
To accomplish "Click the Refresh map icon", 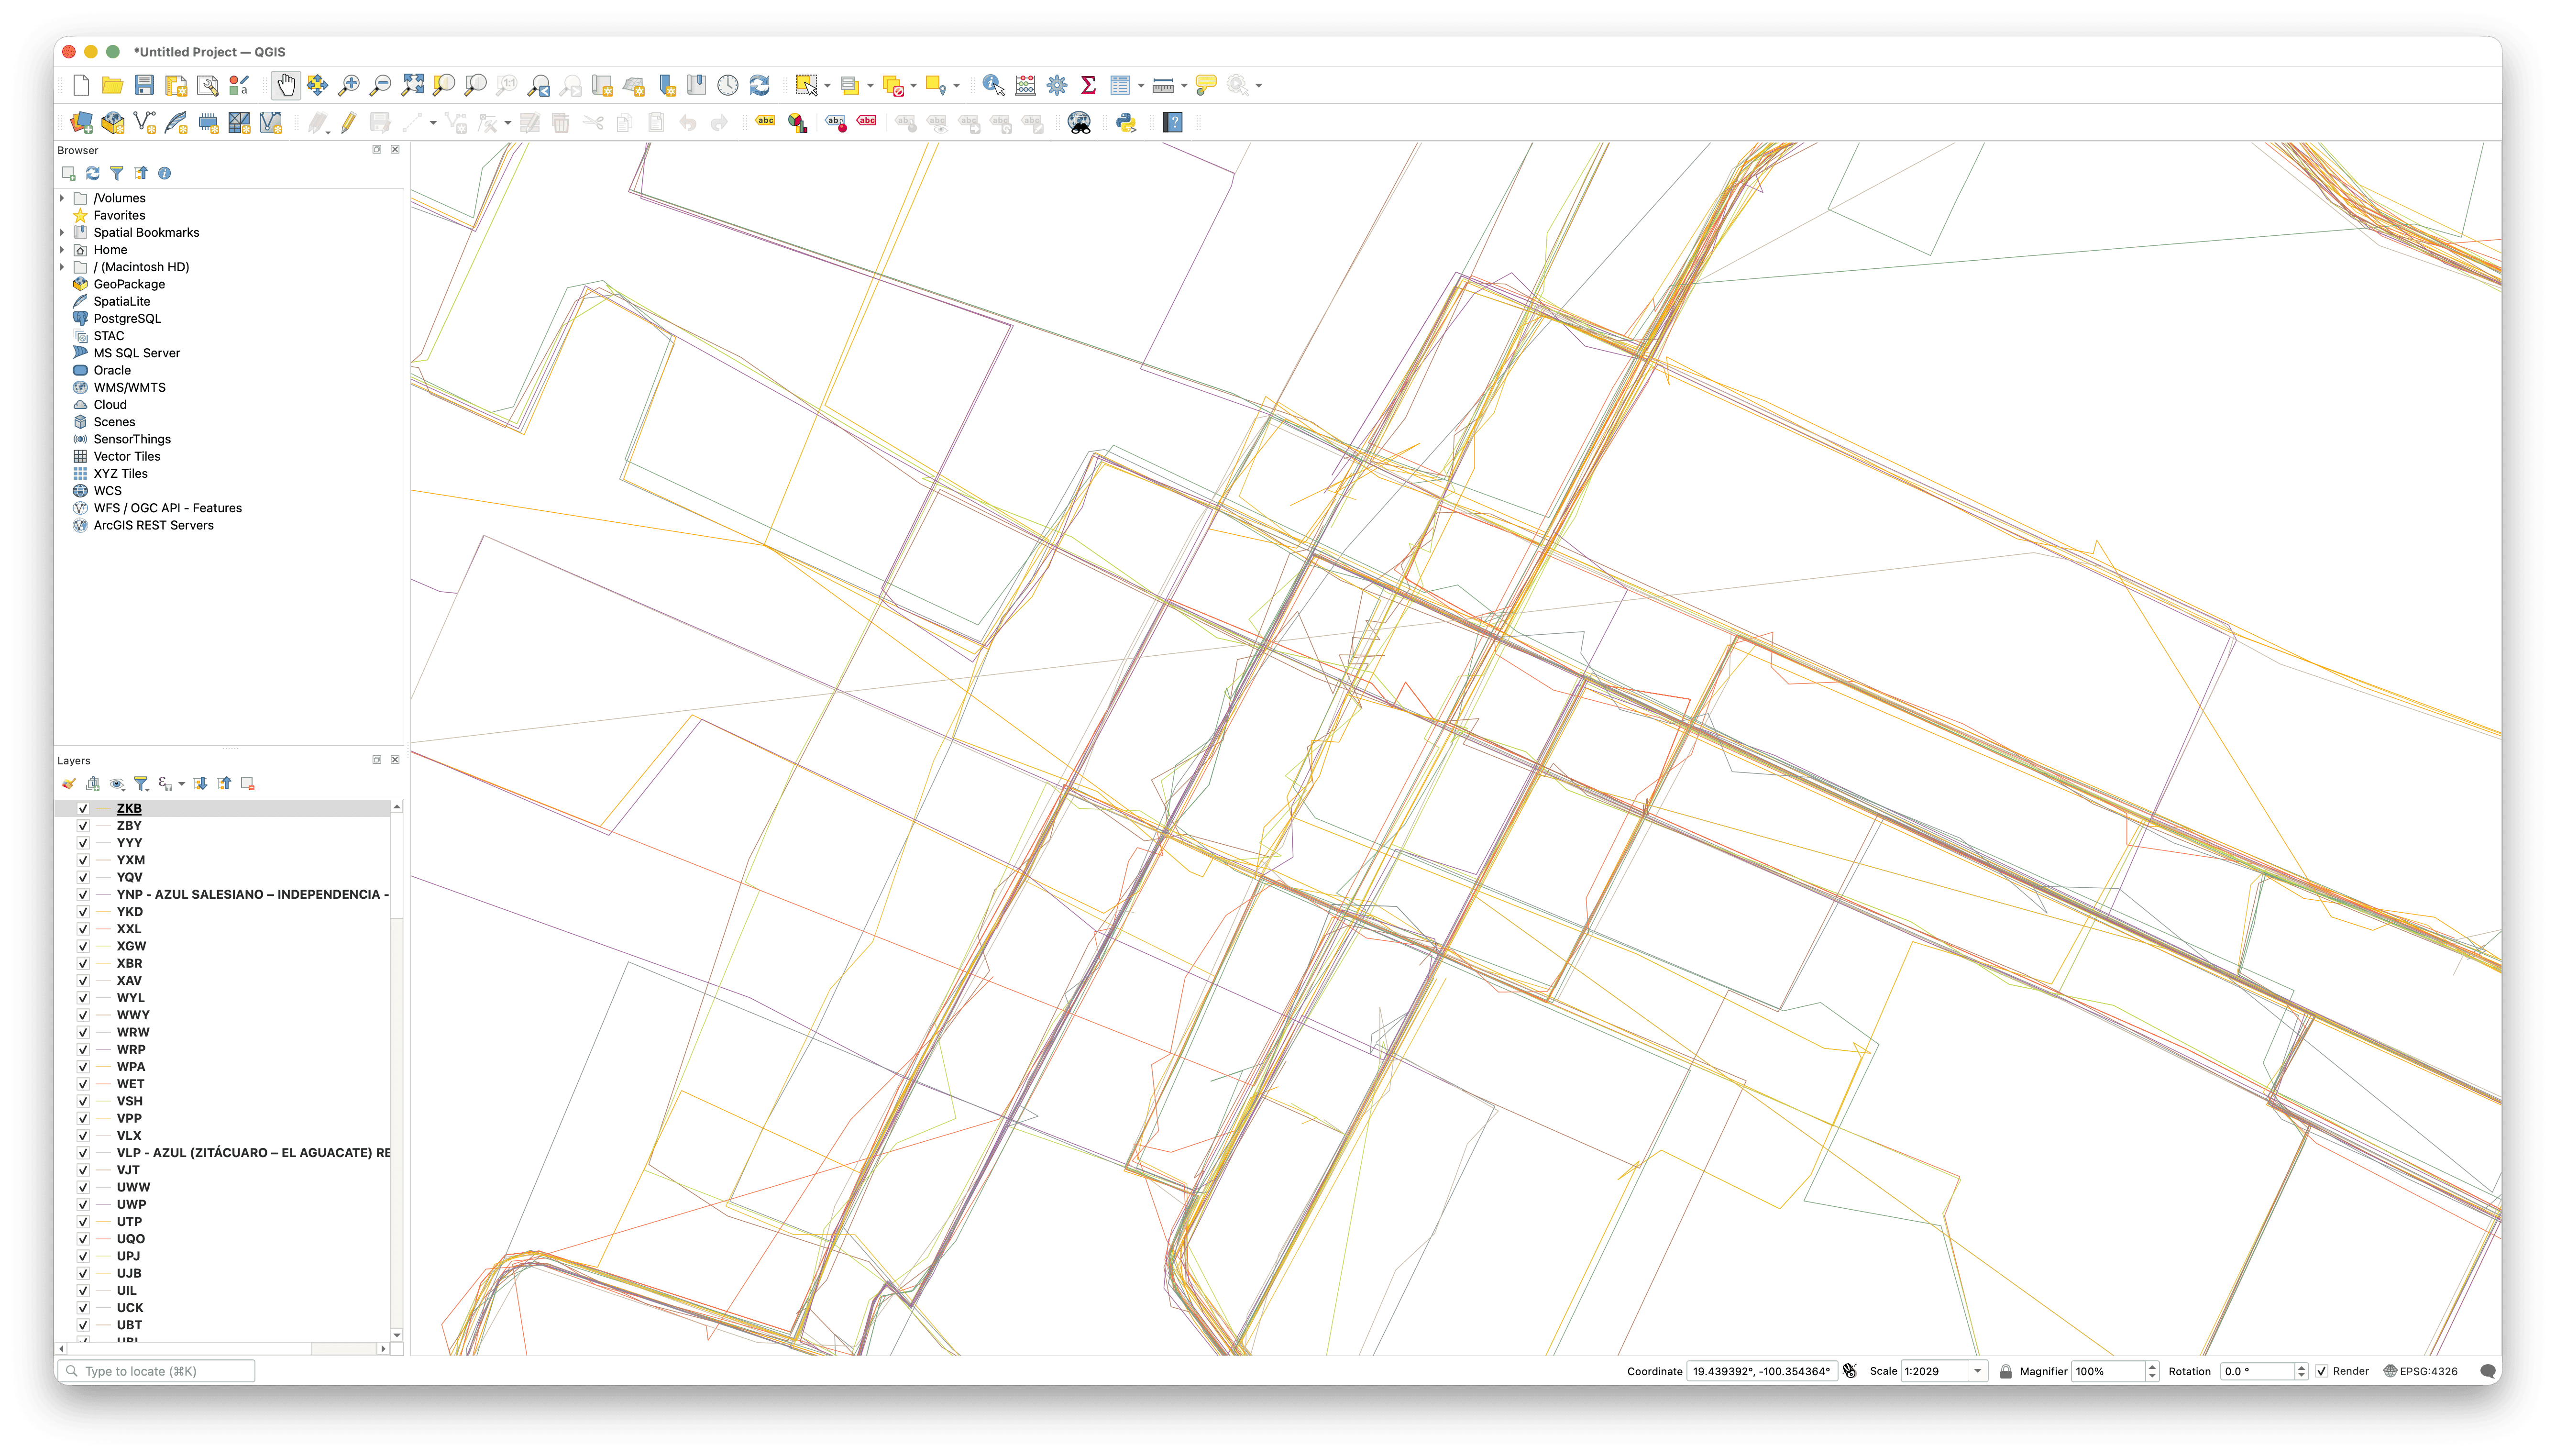I will [760, 86].
